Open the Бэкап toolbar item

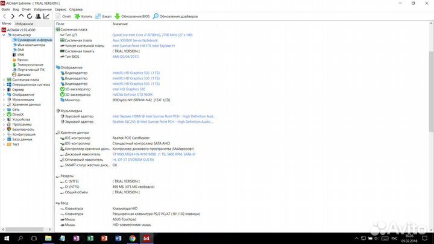103,16
